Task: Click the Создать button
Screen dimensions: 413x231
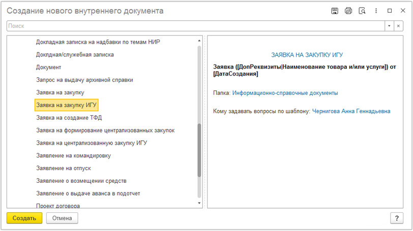Action: pyautogui.click(x=24, y=218)
